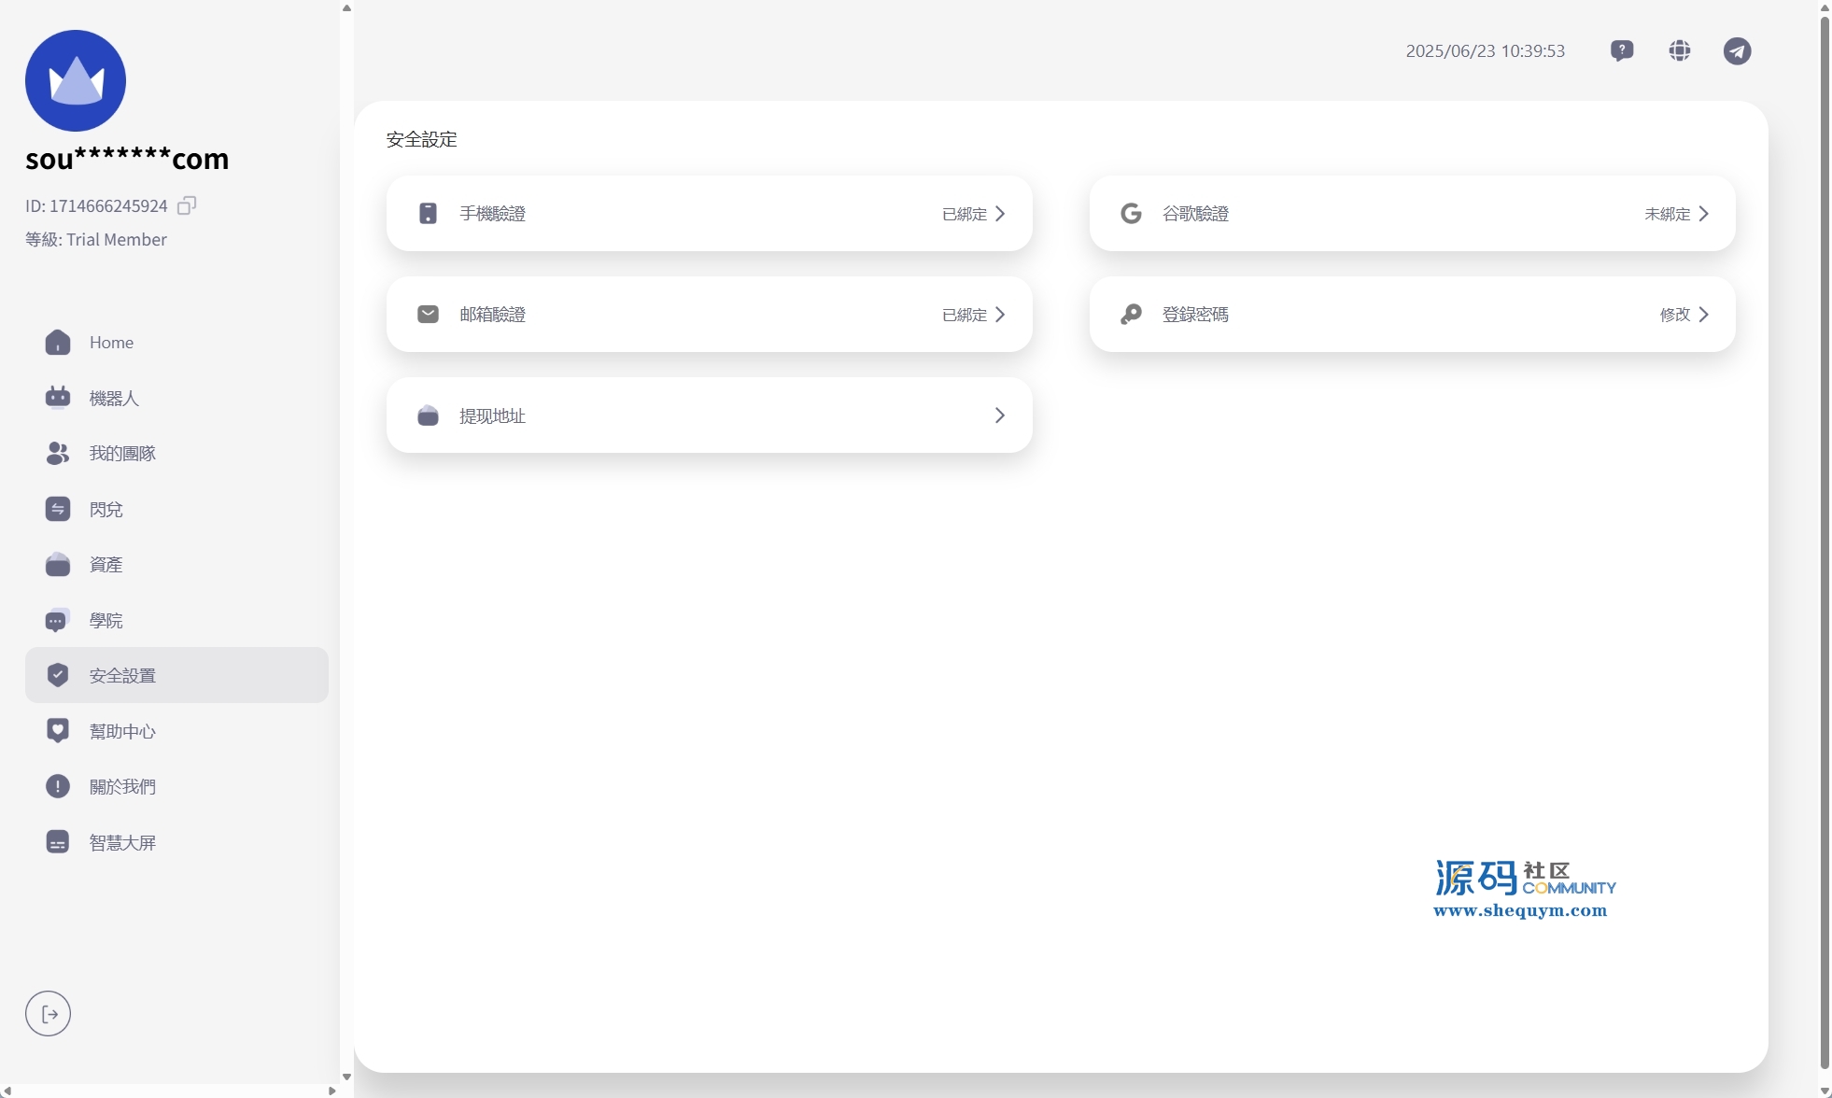1832x1098 pixels.
Task: Select 我的團隊 in the sidebar
Action: pos(122,454)
